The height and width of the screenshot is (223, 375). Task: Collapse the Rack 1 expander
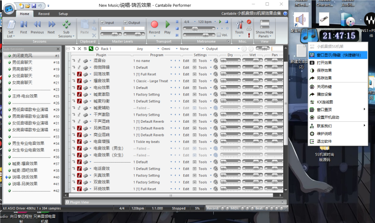pyautogui.click(x=68, y=49)
